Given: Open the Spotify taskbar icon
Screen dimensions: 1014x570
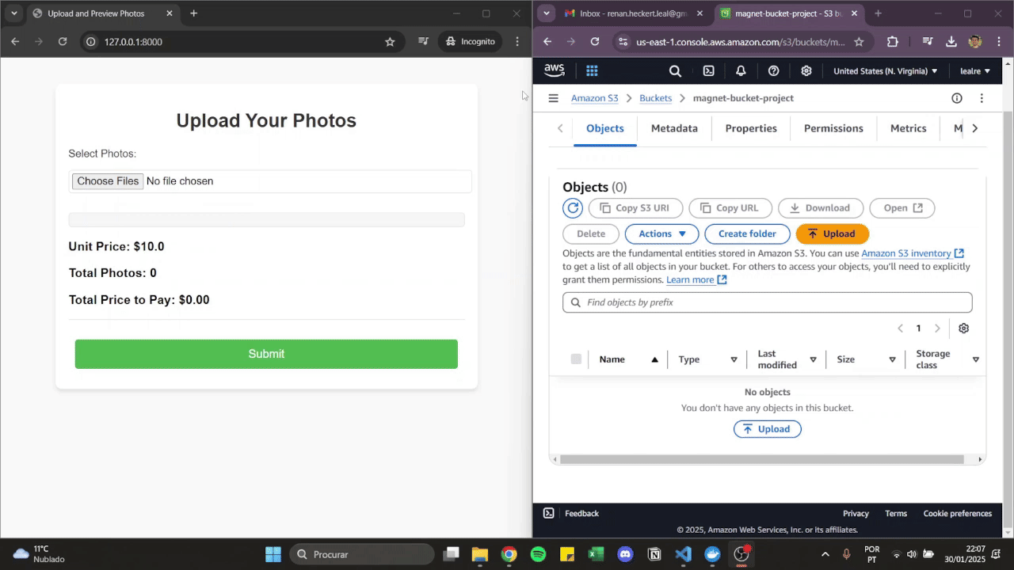Looking at the screenshot, I should coord(538,554).
